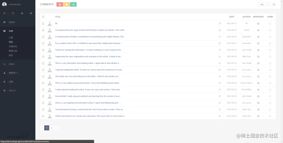Toggle Approved checkbox for Mike Doe's comment

(258, 56)
